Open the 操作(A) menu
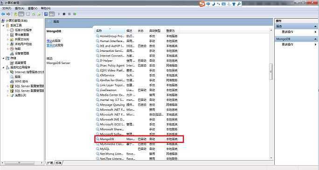 click(20, 8)
